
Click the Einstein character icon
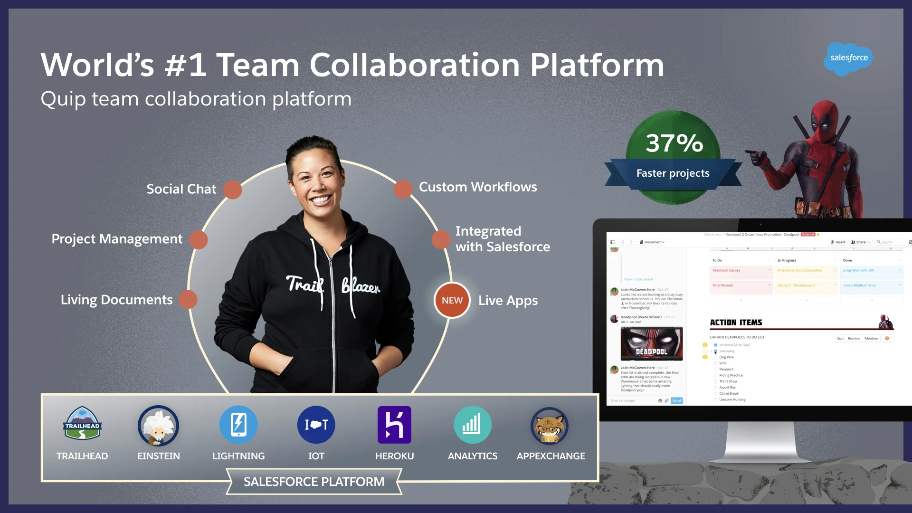(158, 425)
